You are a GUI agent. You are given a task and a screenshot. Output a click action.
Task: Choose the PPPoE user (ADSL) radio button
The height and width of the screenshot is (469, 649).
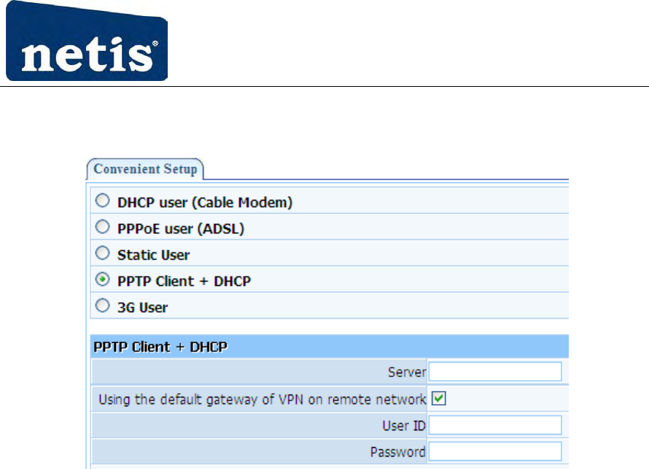(103, 228)
